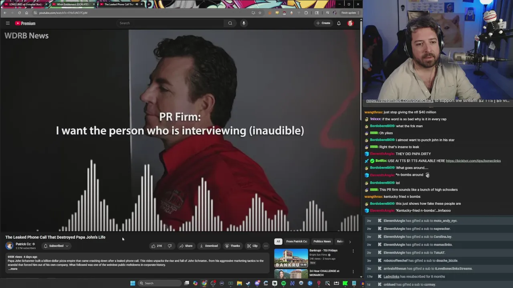The image size is (513, 288).
Task: Click the Thanks button
Action: coord(232,246)
